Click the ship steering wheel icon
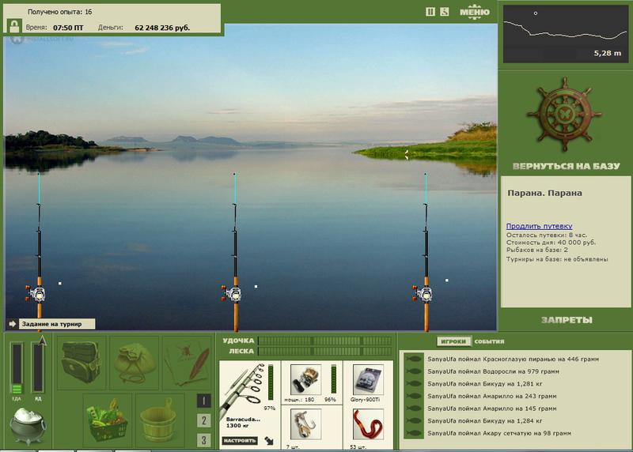This screenshot has height=452, width=633. tap(564, 115)
